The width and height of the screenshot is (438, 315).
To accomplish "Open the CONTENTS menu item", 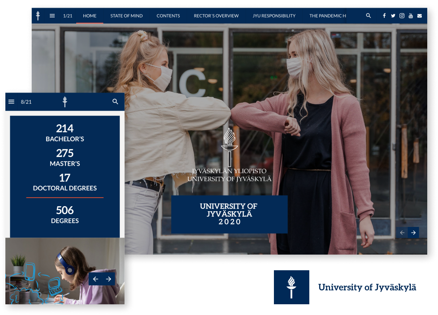I will 168,16.
